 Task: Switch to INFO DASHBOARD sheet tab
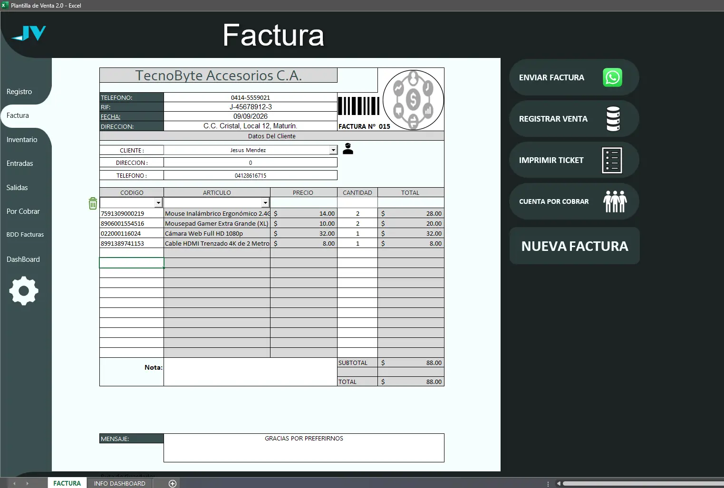120,483
